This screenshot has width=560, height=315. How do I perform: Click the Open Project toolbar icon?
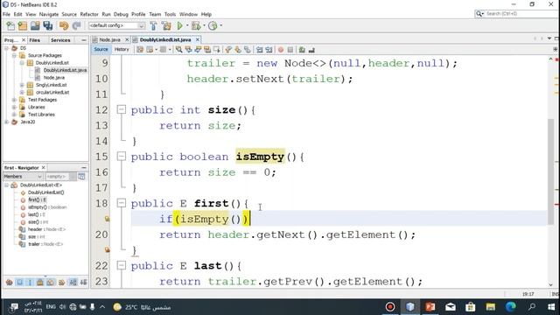click(35, 25)
